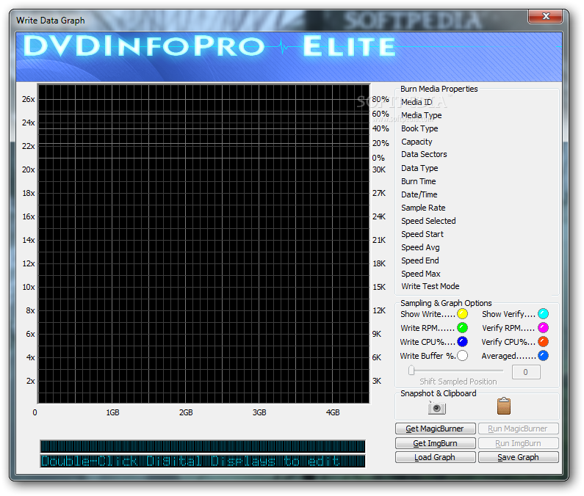Click the 2GB axis label
The width and height of the screenshot is (584, 496).
tap(186, 412)
